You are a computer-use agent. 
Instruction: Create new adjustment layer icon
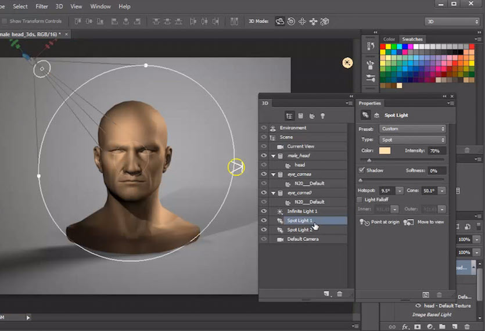430,327
